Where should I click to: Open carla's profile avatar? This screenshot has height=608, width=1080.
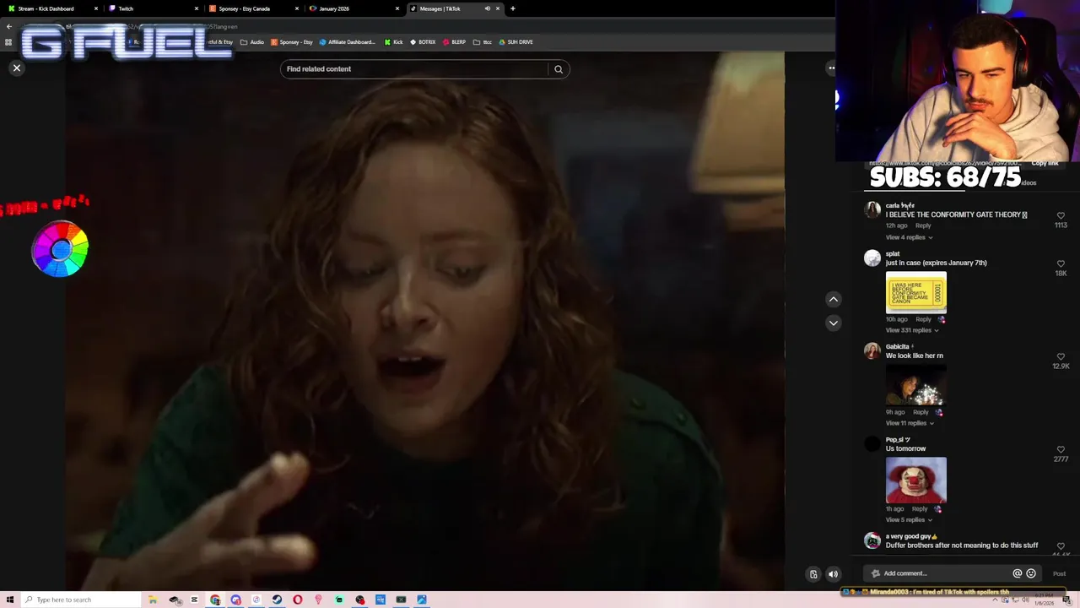click(x=872, y=210)
